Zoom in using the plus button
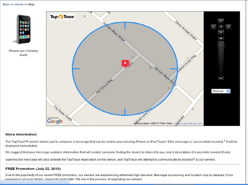This screenshot has width=248, height=185. (221, 38)
